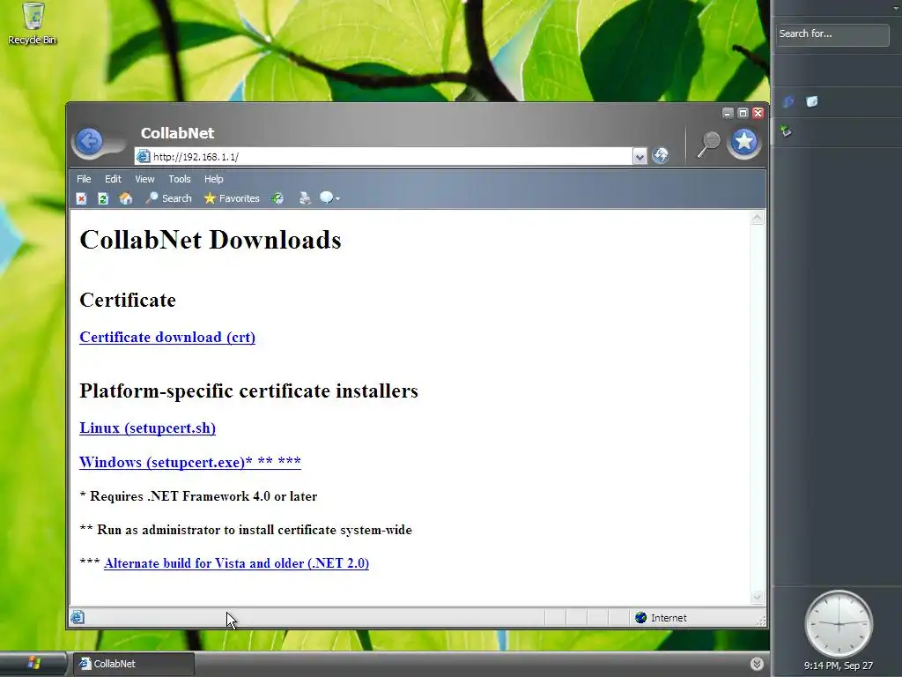The width and height of the screenshot is (902, 677).
Task: Open the Recycle Bin desktop icon
Action: [33, 23]
